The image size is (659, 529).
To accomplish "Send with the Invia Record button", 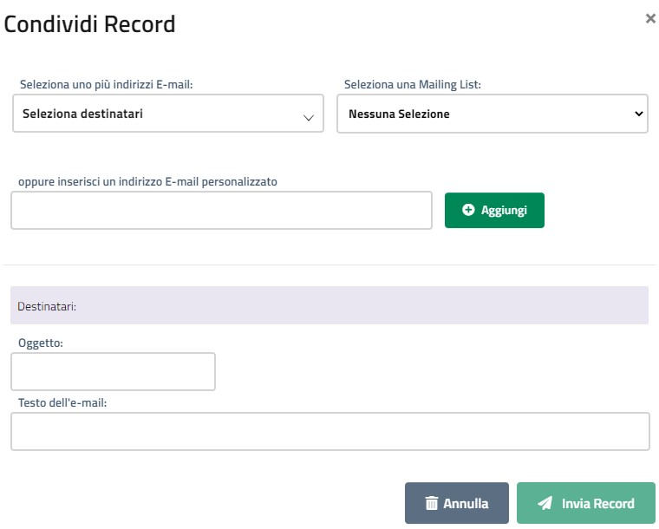I will tap(586, 503).
